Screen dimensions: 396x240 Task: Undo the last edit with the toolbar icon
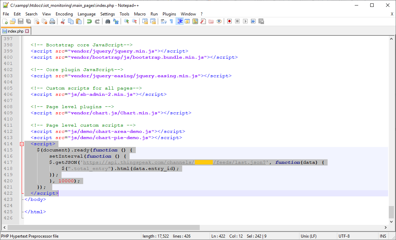pyautogui.click(x=89, y=21)
